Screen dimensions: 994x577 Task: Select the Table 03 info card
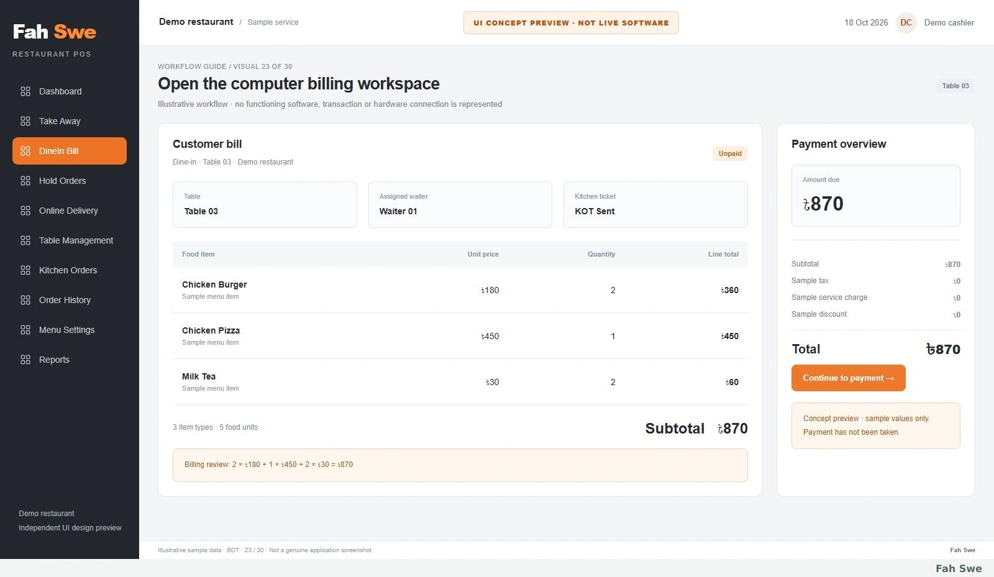click(265, 204)
